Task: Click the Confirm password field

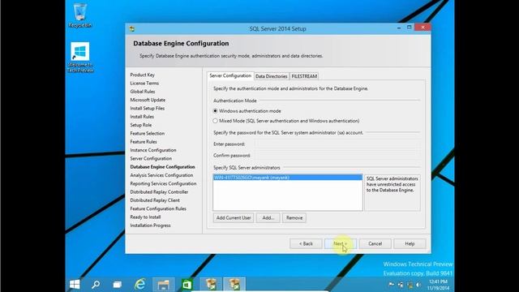Action: point(337,155)
